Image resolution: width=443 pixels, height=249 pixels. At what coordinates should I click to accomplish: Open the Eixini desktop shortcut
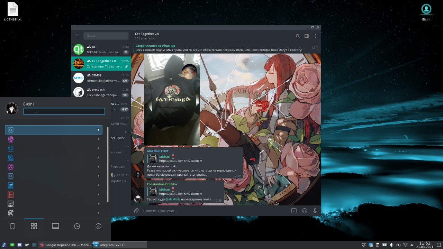(426, 12)
